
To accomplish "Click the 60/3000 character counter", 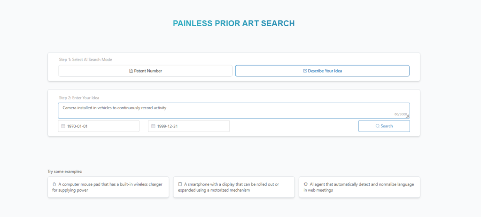I will [x=400, y=114].
